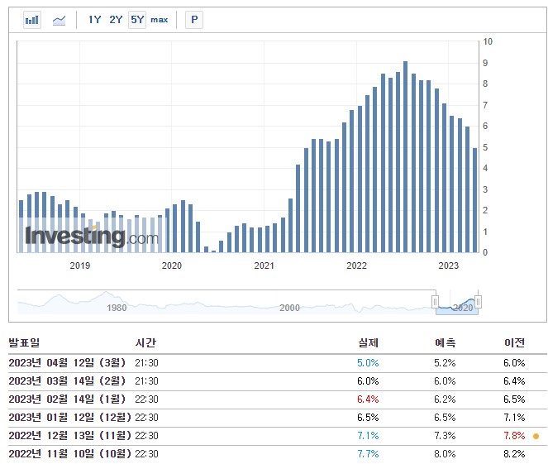Switch to line chart view

59,20
